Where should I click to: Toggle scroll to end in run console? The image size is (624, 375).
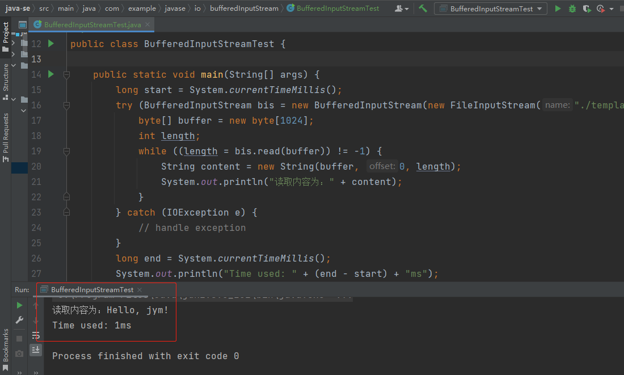[36, 350]
